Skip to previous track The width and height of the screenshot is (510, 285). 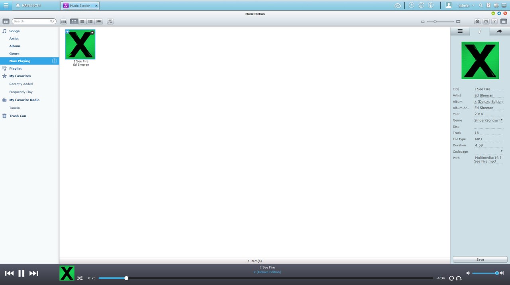pos(9,273)
